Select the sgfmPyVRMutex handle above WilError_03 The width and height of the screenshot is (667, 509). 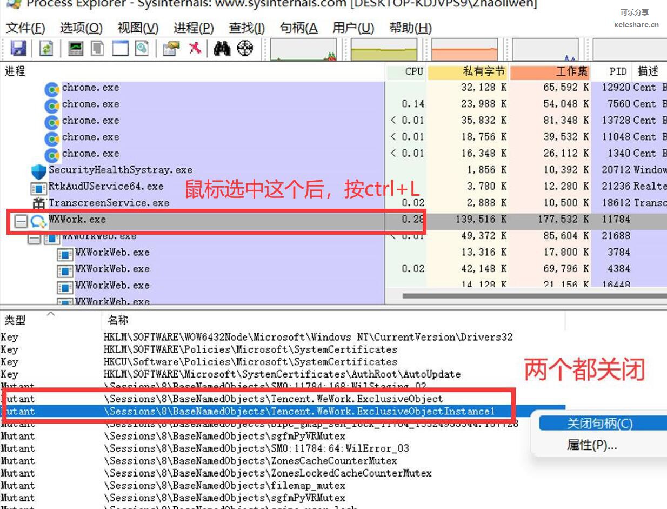(283, 436)
